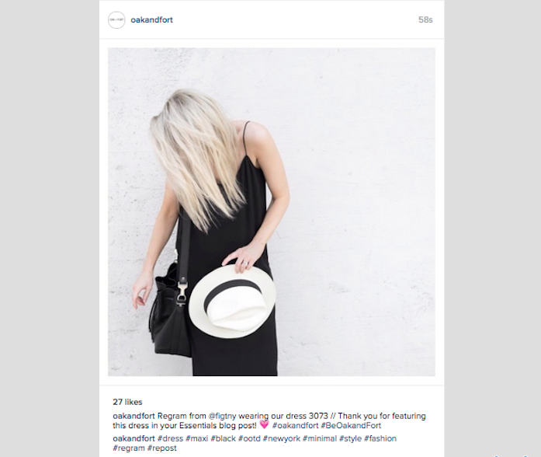Open the #minimal hashtag
Screen dimensions: 541x457
(x=320, y=438)
